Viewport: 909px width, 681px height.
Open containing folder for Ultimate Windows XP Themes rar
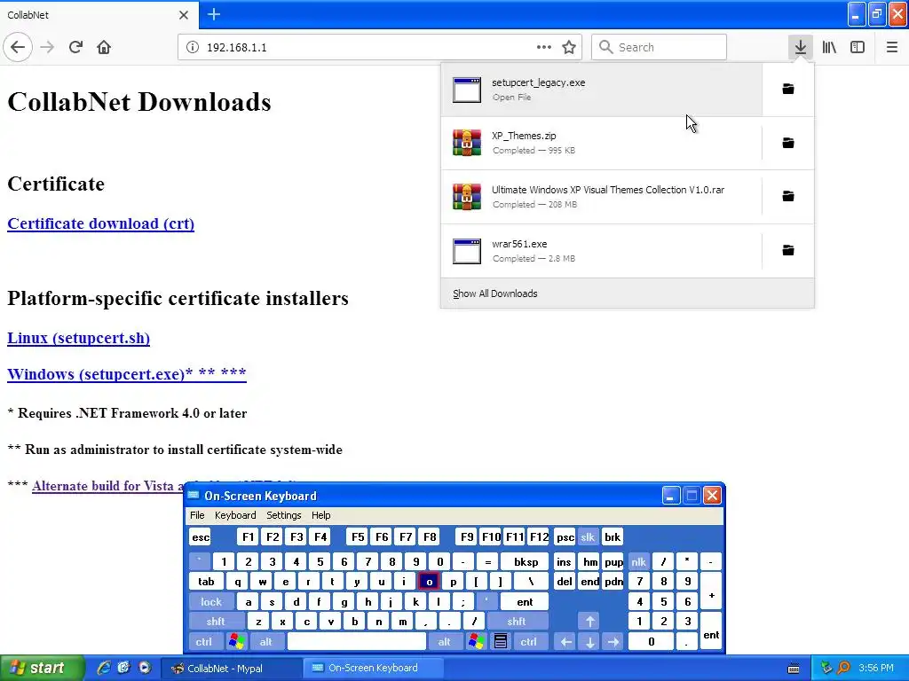tap(788, 196)
